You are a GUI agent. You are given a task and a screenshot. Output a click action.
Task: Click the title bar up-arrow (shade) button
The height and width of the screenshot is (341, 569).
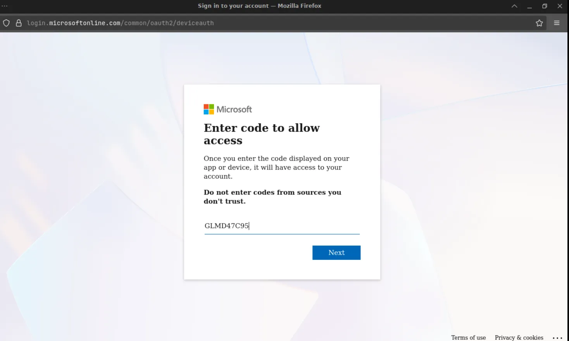[x=514, y=6]
